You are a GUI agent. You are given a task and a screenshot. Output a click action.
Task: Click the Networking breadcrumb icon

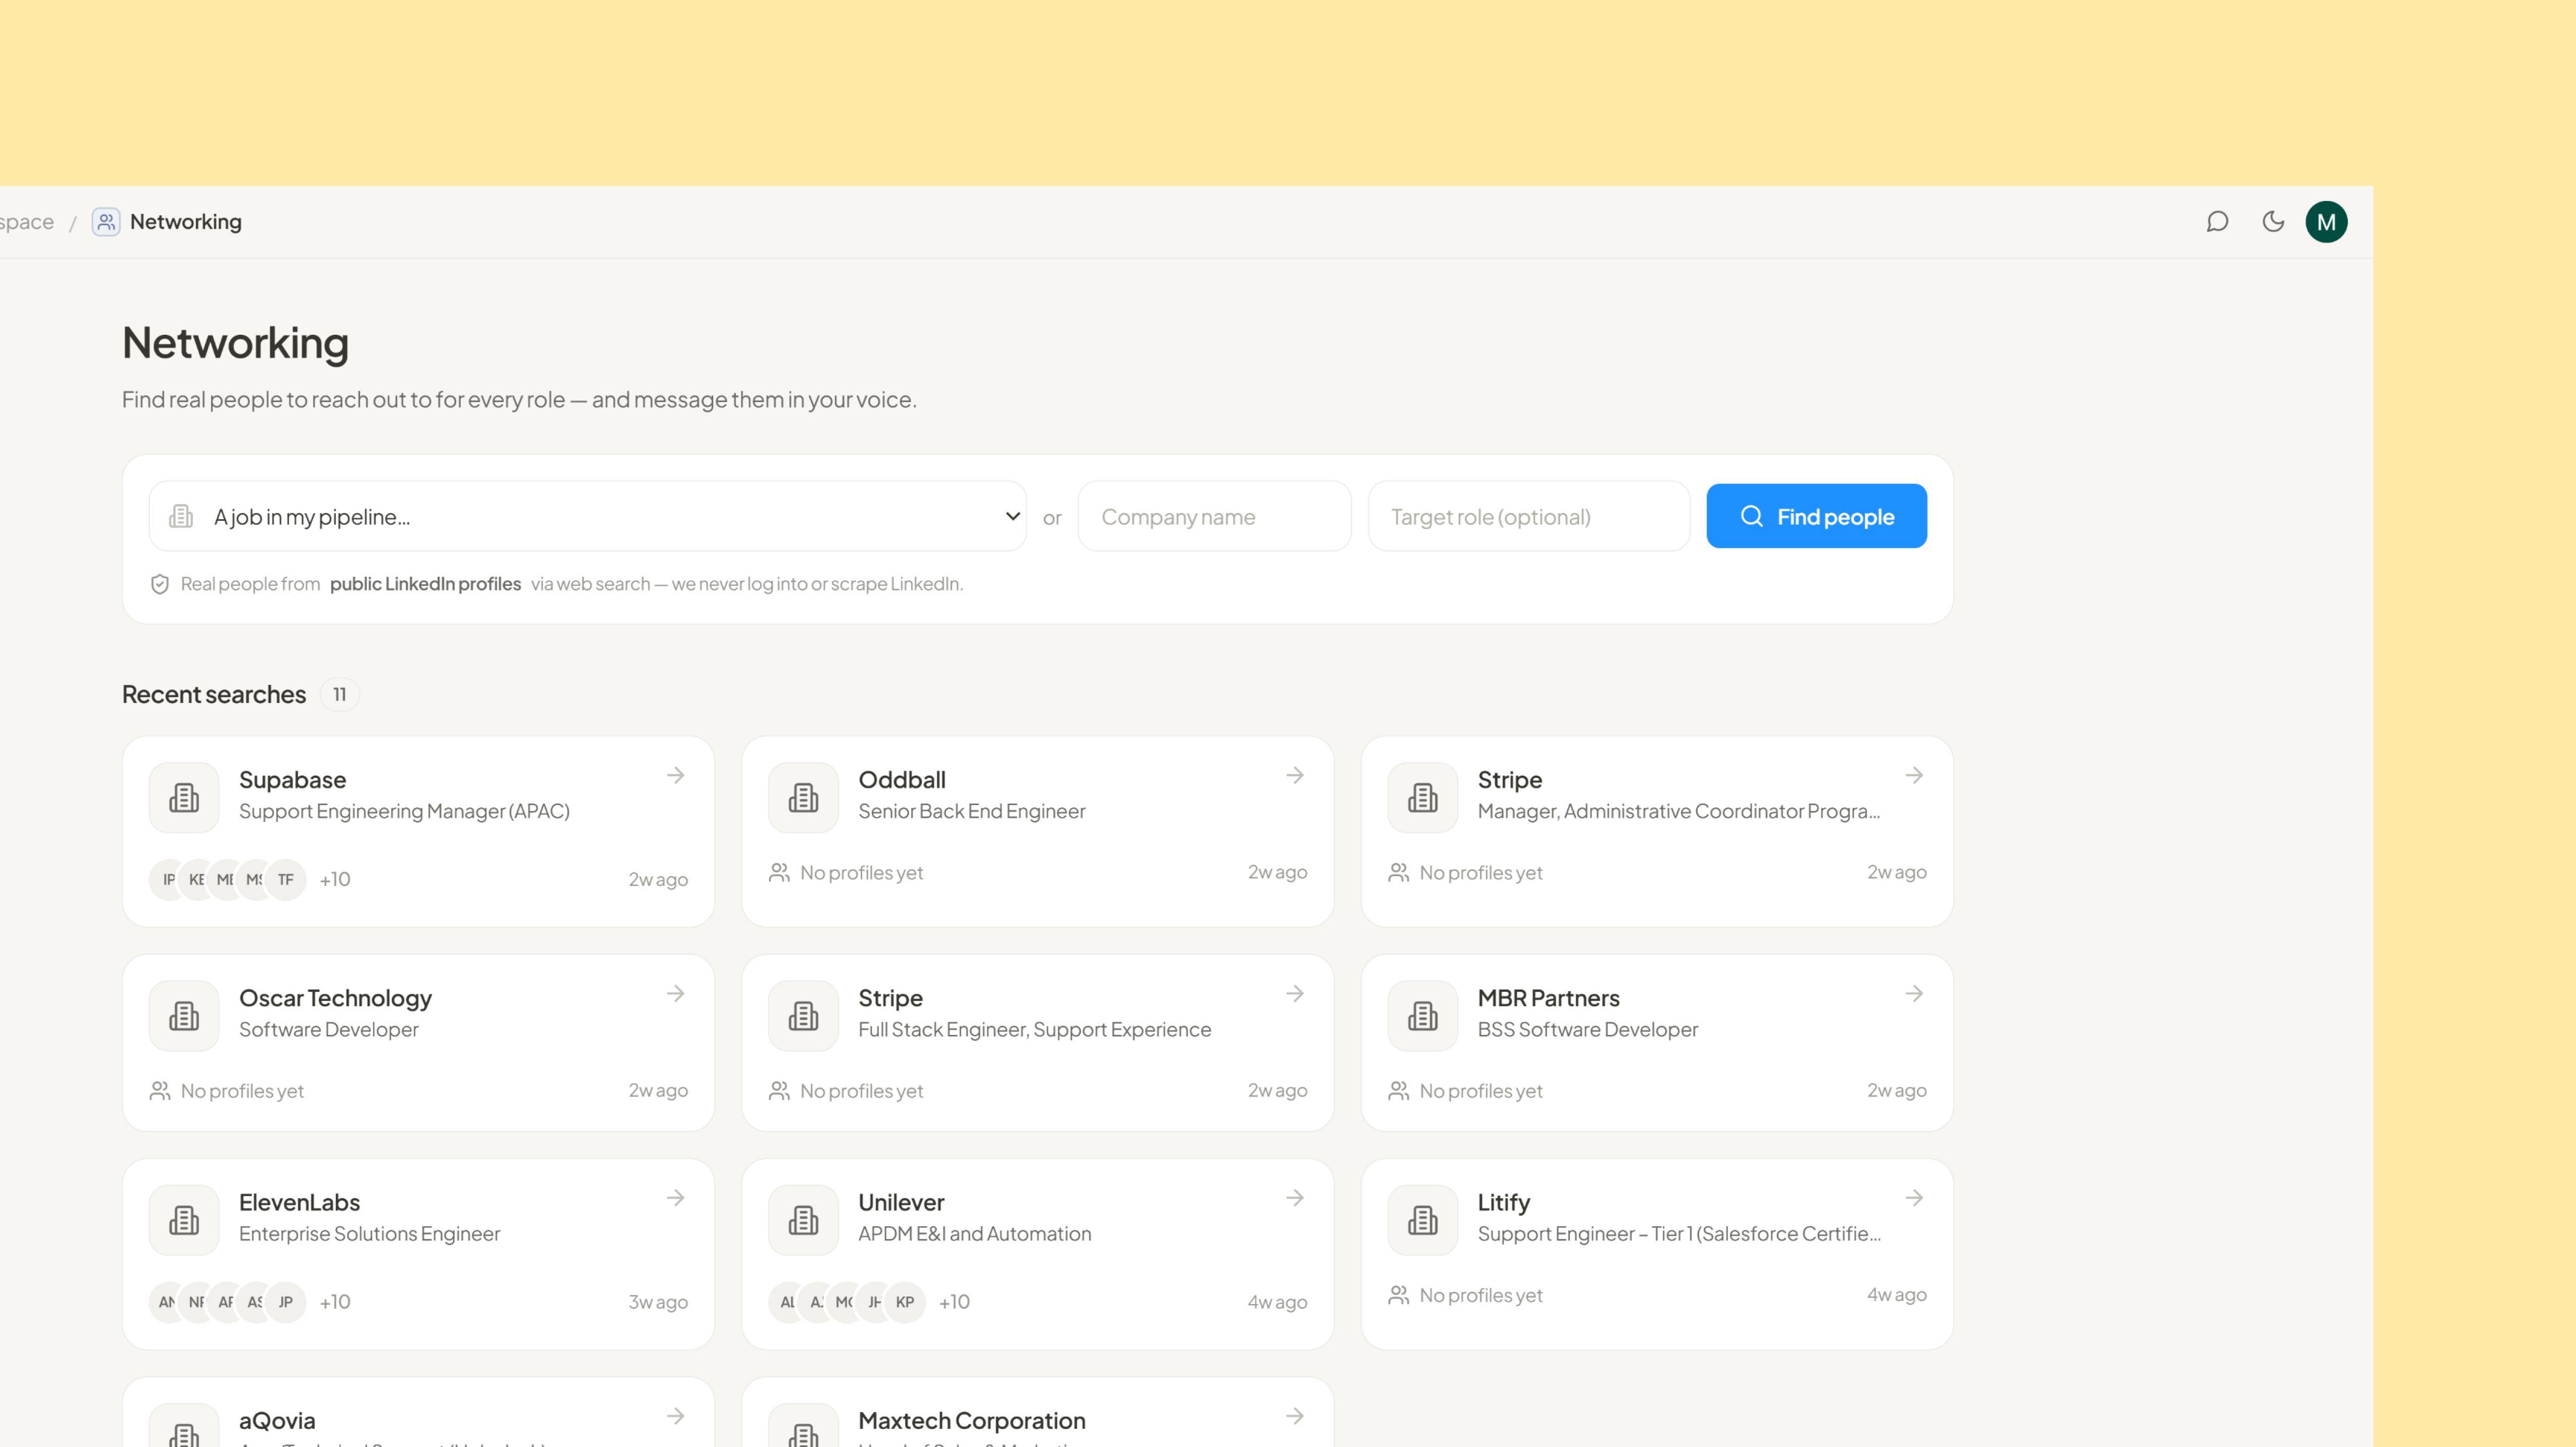[106, 222]
